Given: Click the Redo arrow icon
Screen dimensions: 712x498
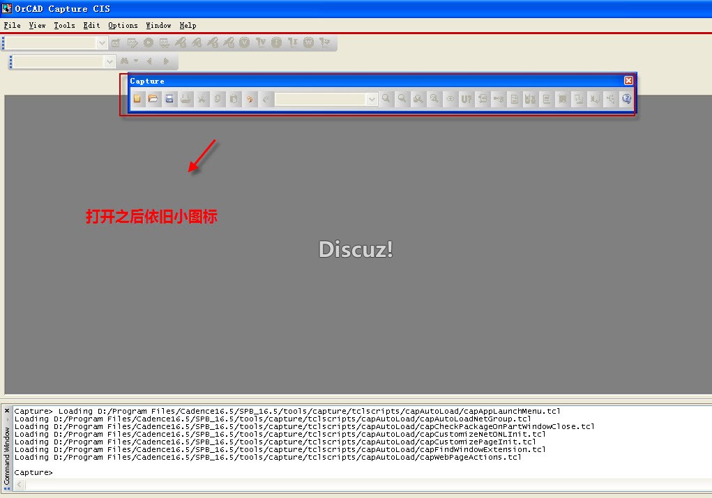Looking at the screenshot, I should click(266, 99).
